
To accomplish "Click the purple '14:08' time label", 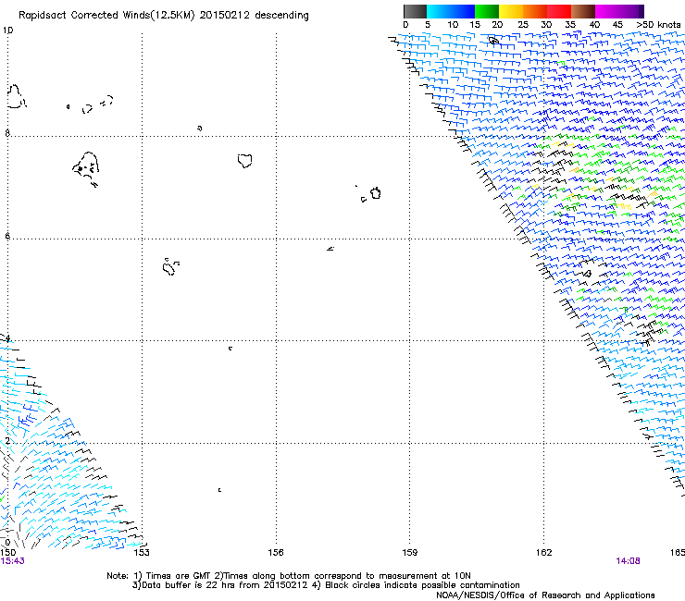I will pos(628,561).
